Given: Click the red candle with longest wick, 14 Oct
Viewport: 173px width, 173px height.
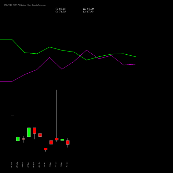Looking at the screenshot, I should pyautogui.click(x=57, y=139).
